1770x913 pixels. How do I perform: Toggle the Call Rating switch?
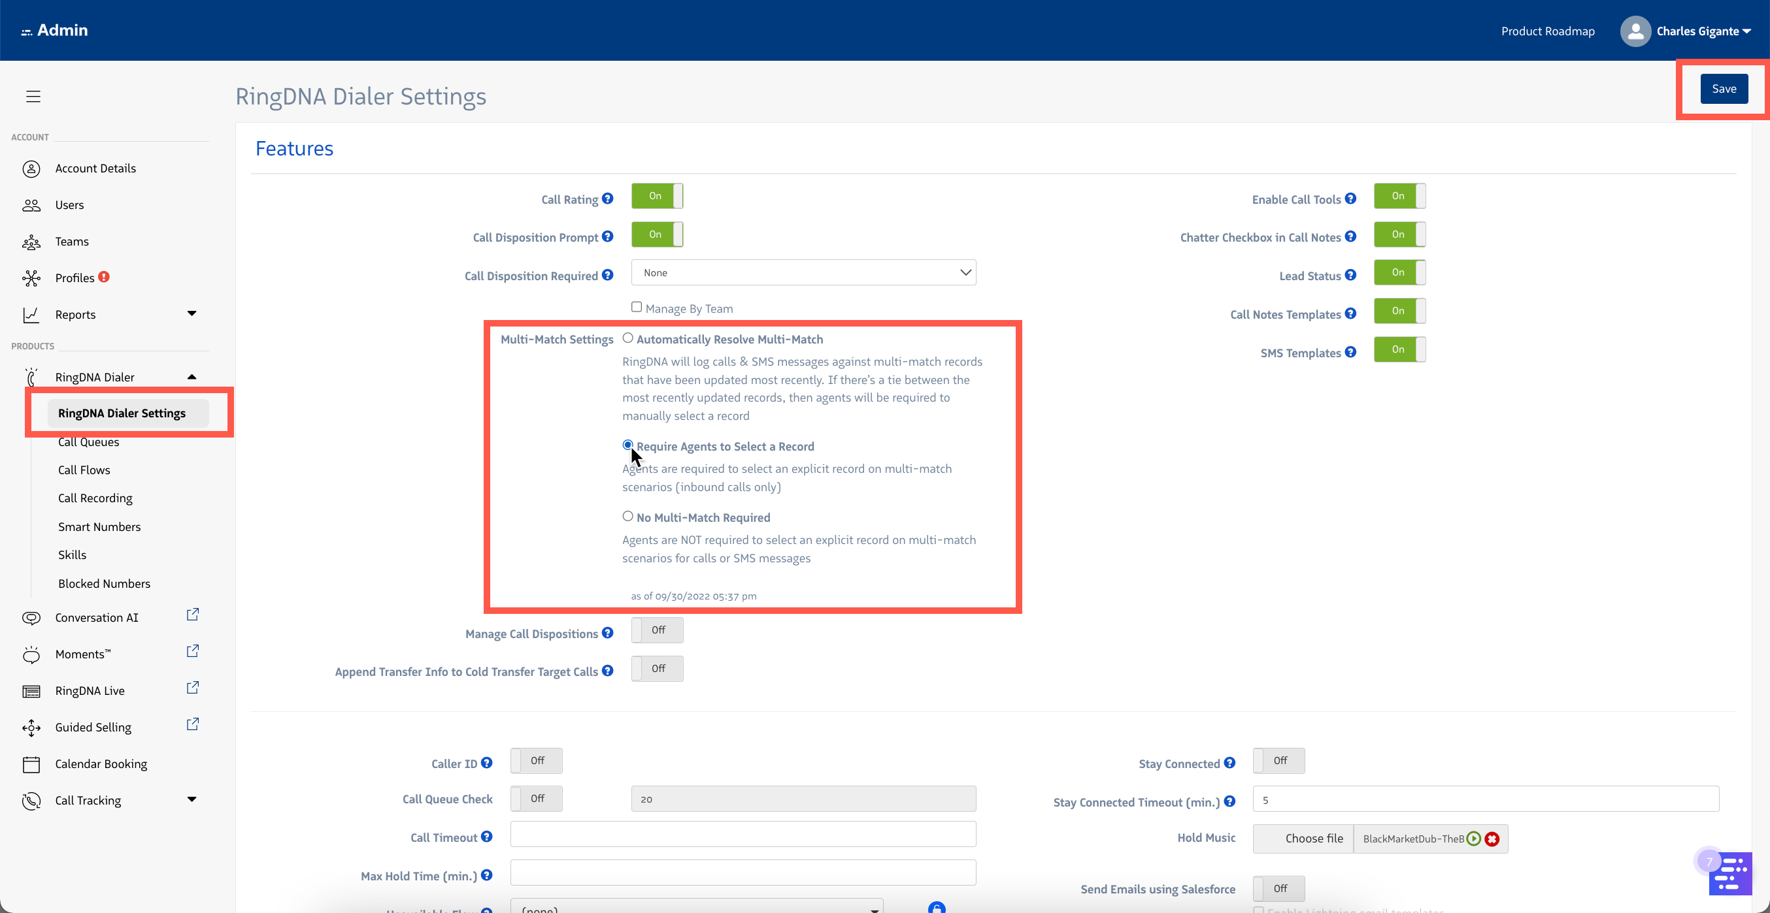[657, 196]
